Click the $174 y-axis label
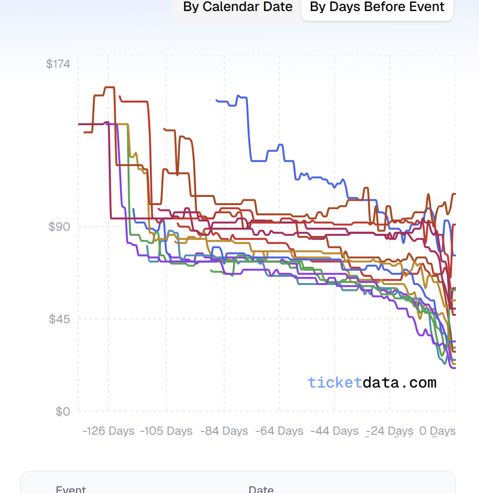The height and width of the screenshot is (493, 479). [x=58, y=64]
